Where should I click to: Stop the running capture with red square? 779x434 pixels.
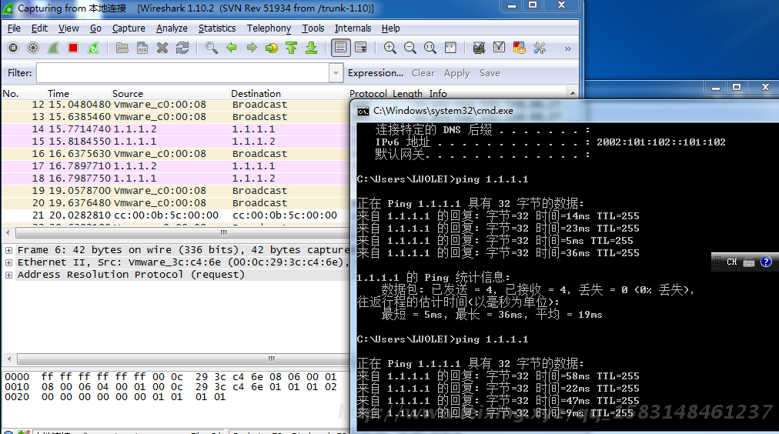tap(73, 48)
